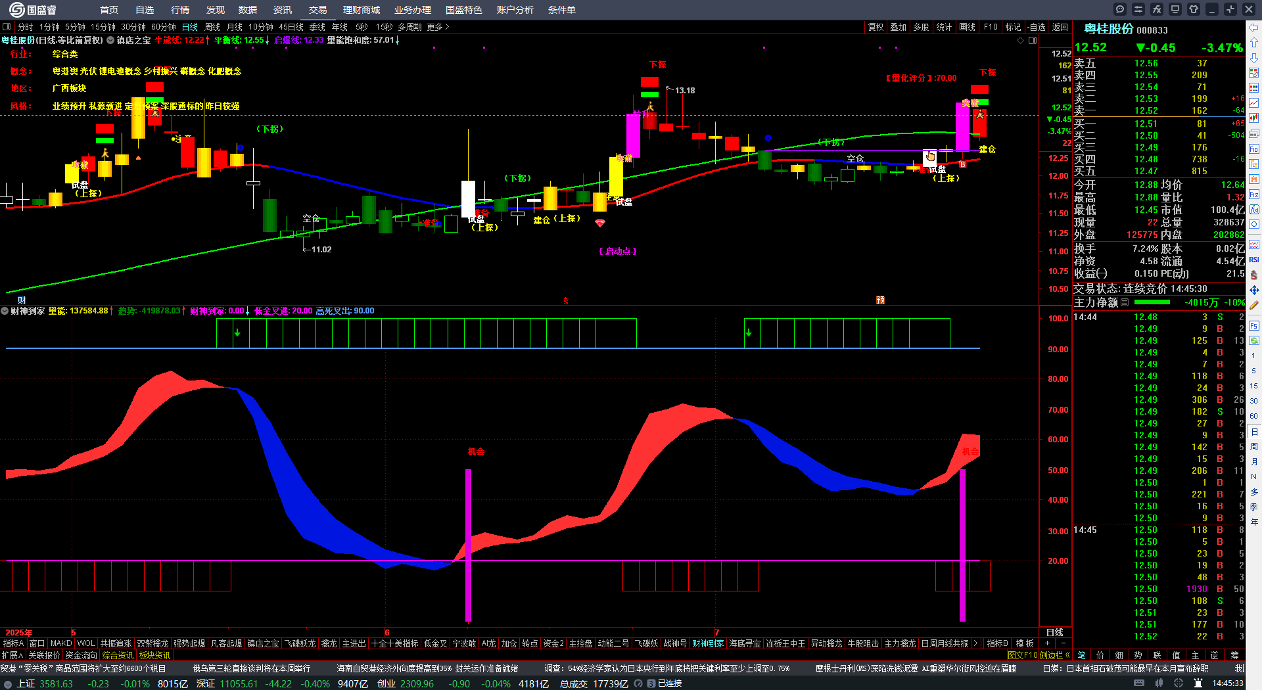Image resolution: width=1262 pixels, height=690 pixels.
Task: Expand the 更多 periods dropdown
Action: click(438, 27)
